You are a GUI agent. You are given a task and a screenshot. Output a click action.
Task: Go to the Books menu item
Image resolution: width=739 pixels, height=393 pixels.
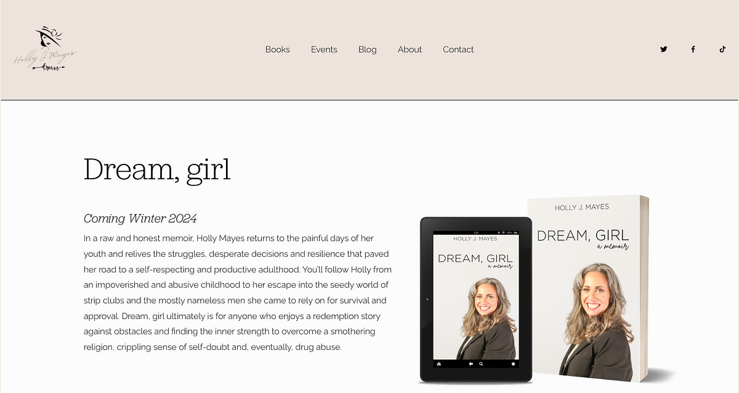tap(277, 49)
